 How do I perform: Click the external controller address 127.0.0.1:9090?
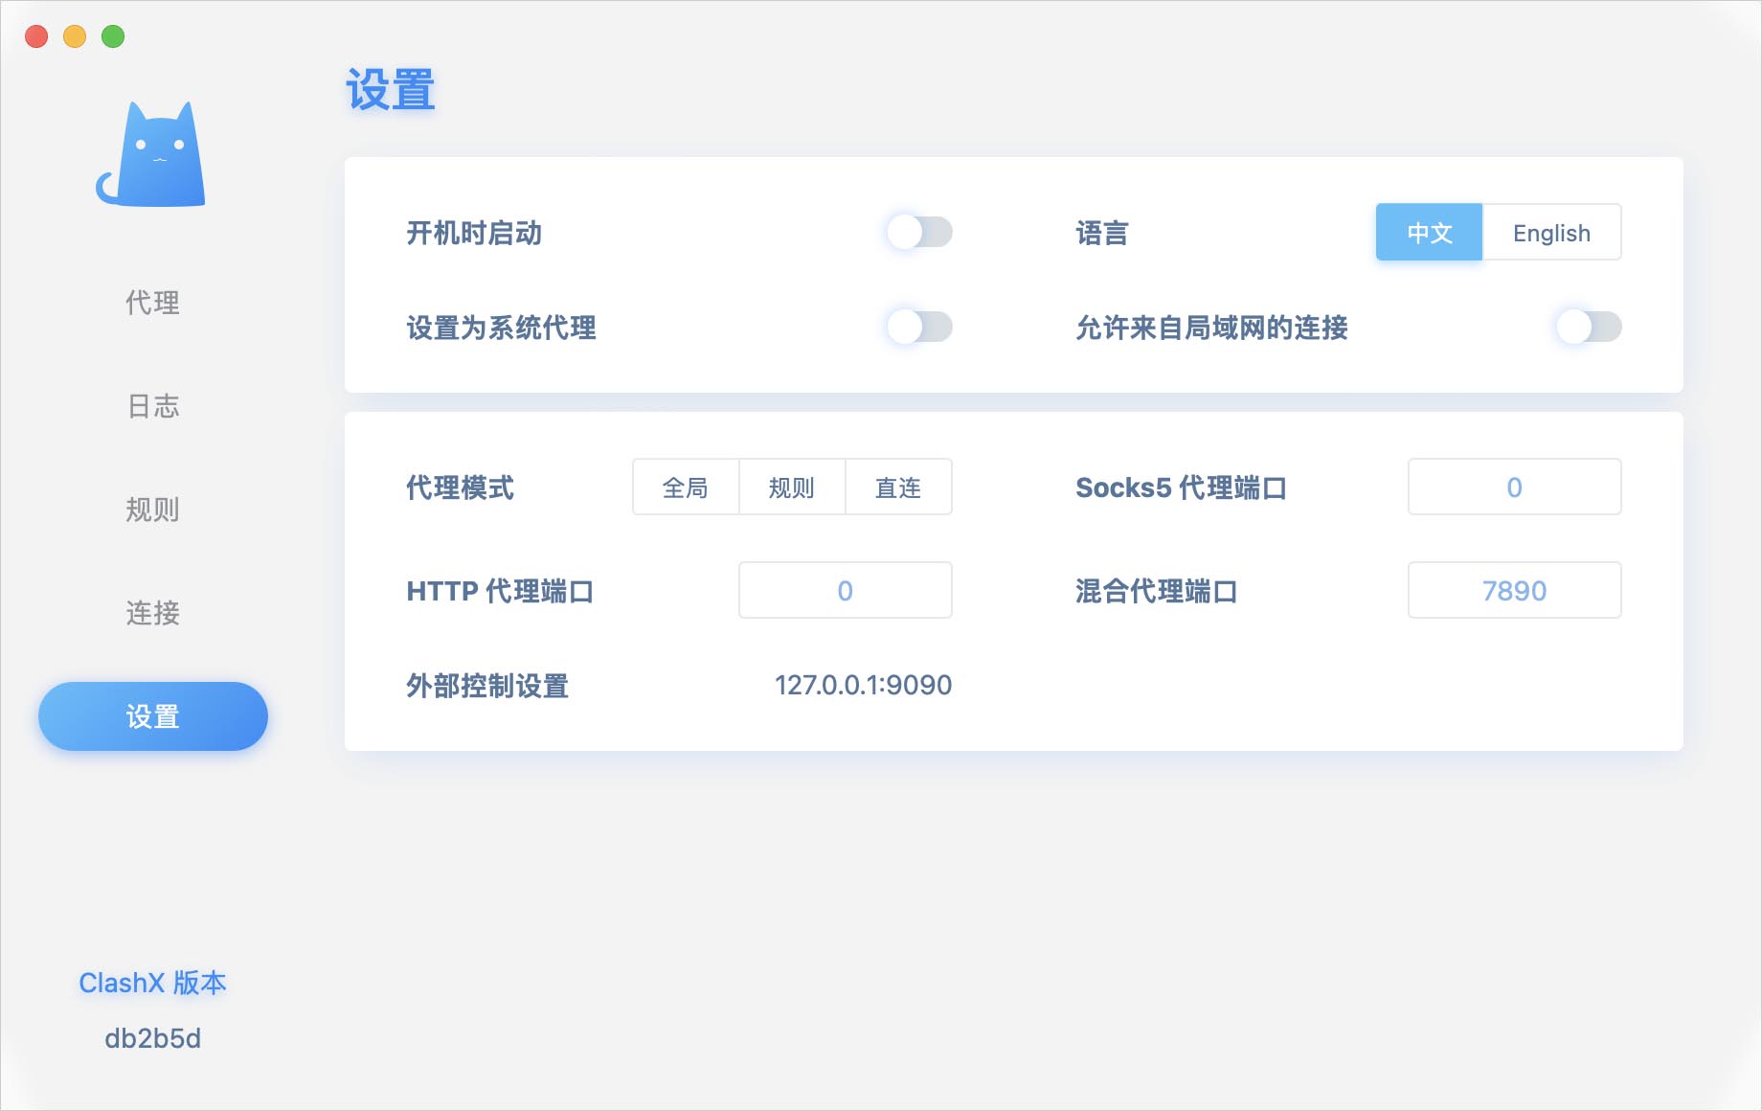863,686
